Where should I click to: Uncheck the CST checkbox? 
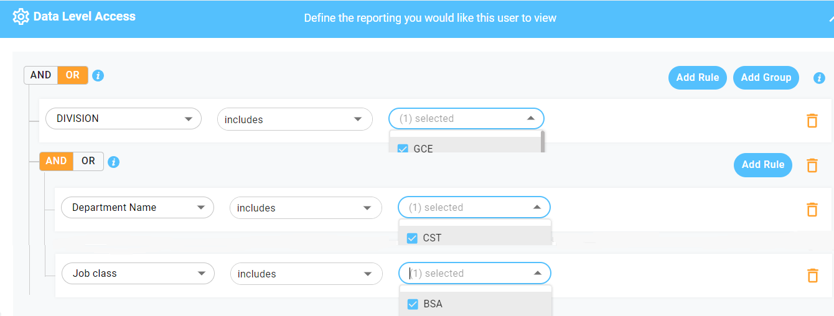[x=412, y=238]
